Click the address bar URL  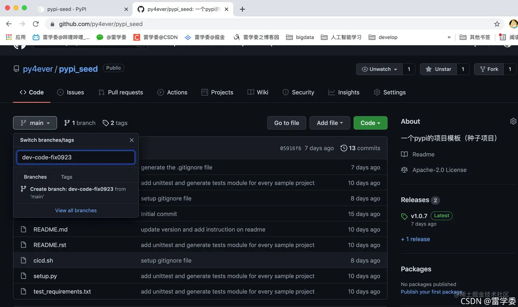[101, 24]
